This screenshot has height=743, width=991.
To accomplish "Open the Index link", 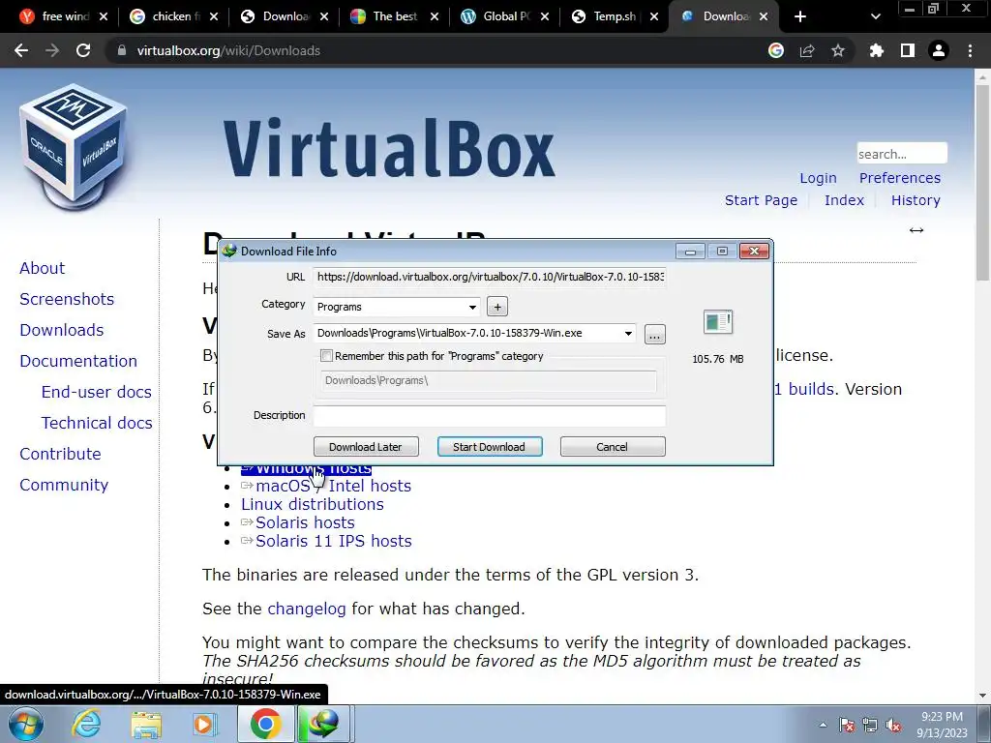I will [x=844, y=200].
